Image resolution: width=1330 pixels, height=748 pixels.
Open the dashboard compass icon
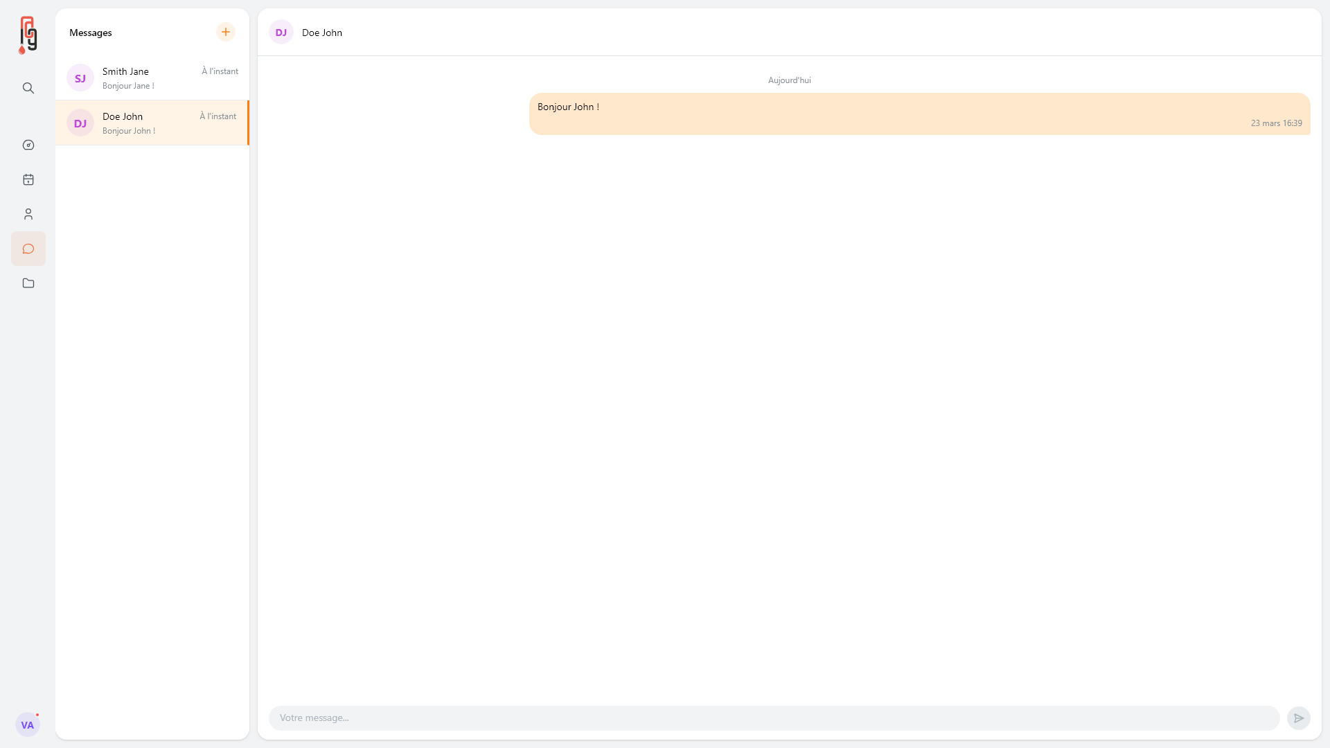tap(28, 145)
